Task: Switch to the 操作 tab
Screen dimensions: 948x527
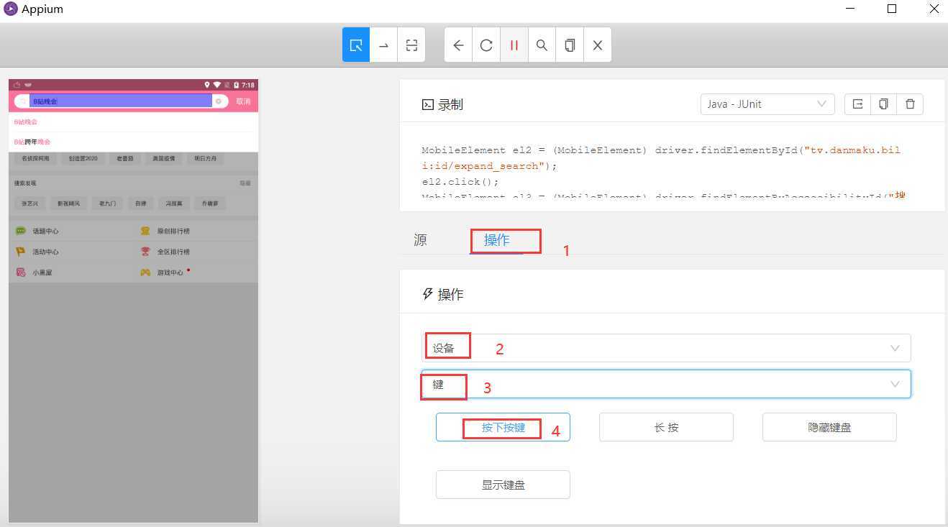Action: point(496,240)
